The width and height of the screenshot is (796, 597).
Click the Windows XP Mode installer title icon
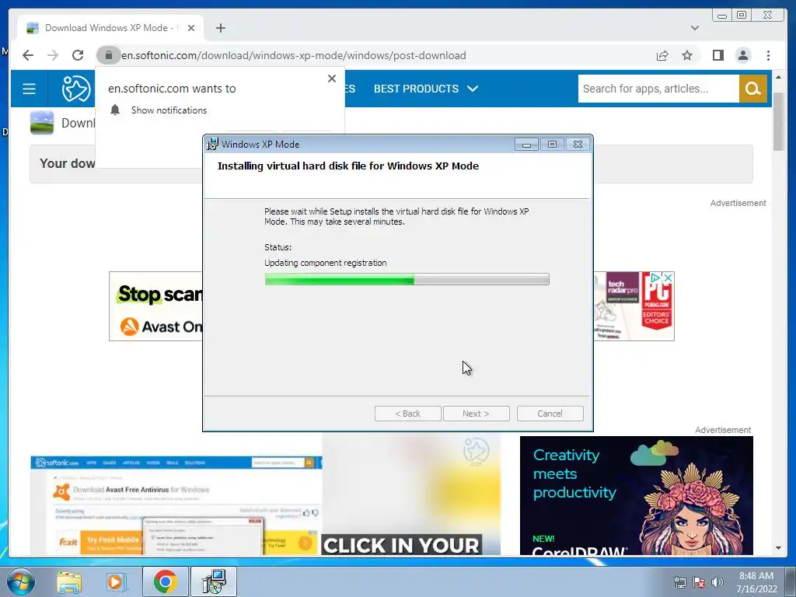212,144
